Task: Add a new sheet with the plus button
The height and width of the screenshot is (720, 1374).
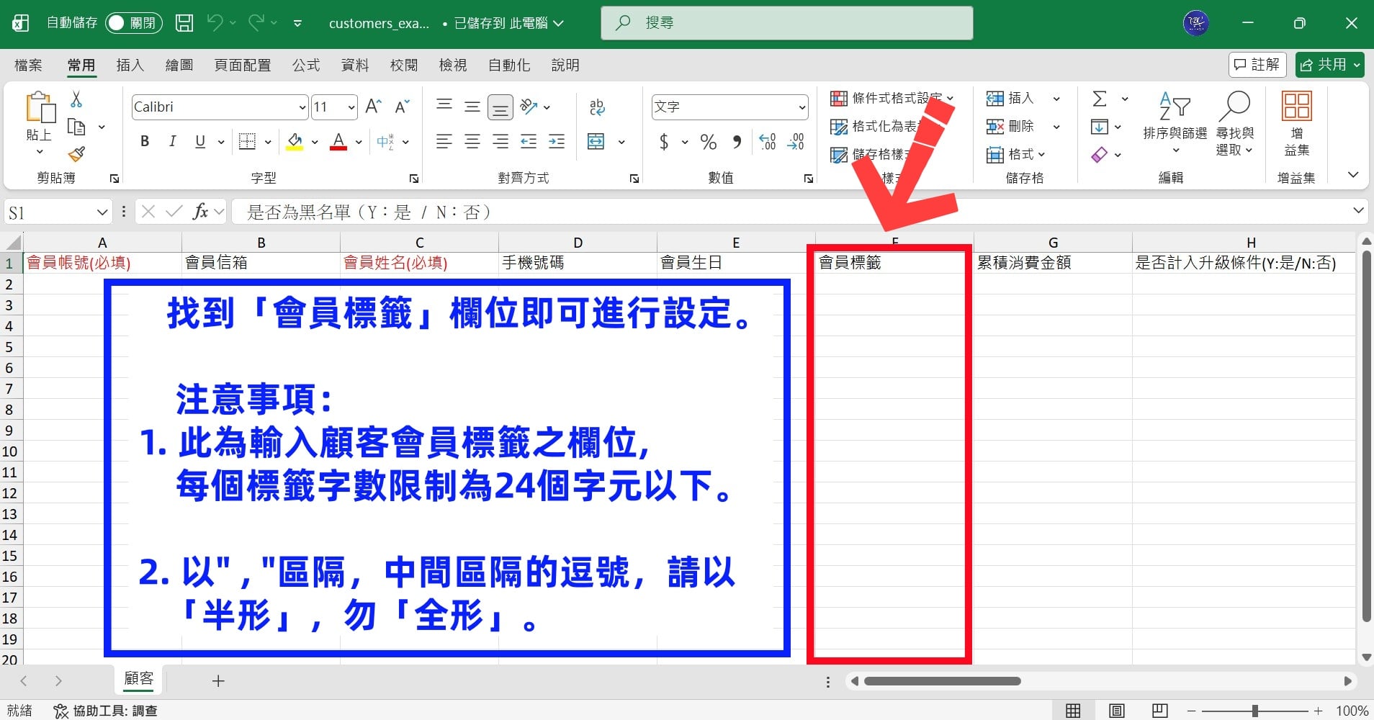Action: [x=218, y=681]
